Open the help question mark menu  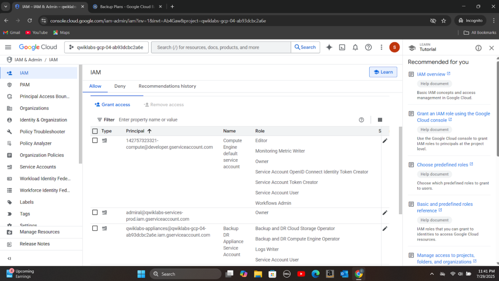(x=368, y=47)
